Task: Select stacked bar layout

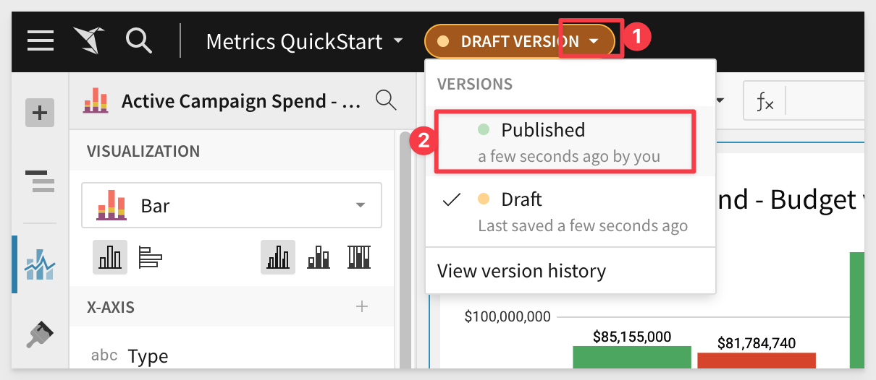Action: [319, 258]
